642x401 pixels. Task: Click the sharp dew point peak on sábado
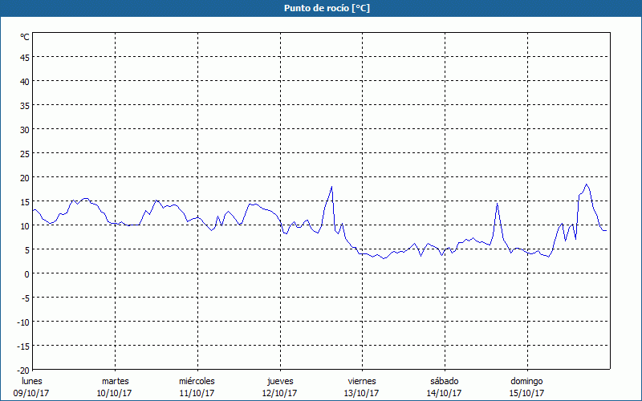(498, 203)
